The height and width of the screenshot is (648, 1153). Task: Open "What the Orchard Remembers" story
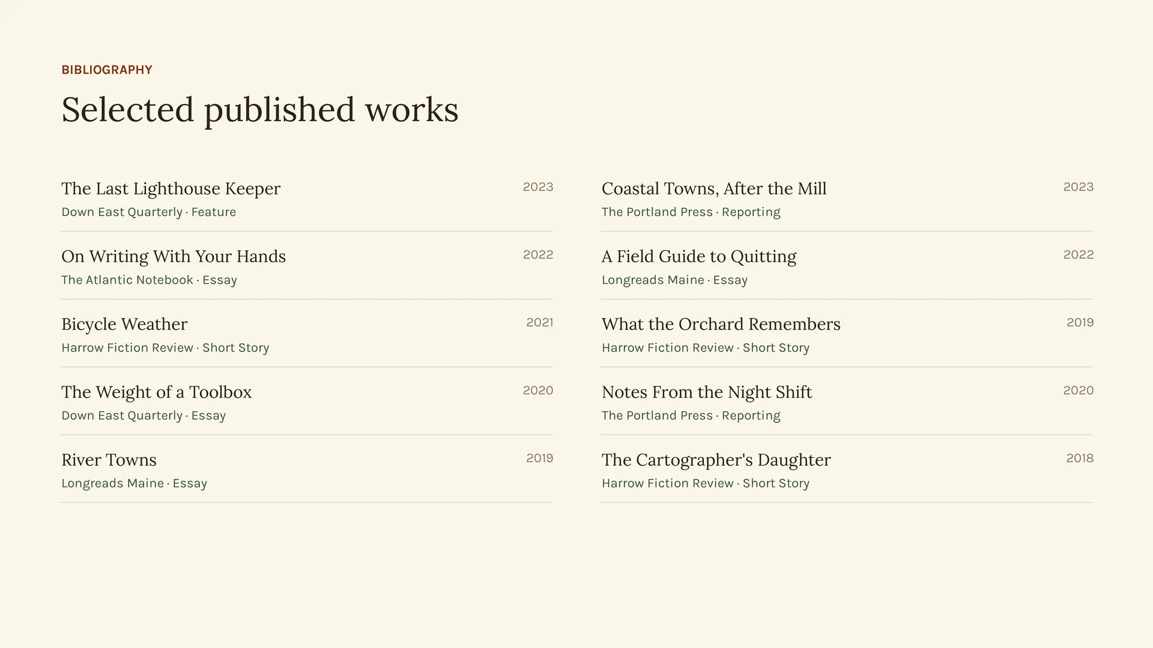[721, 324]
